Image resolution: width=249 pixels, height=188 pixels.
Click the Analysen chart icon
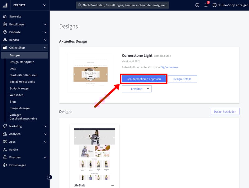(x=5, y=134)
